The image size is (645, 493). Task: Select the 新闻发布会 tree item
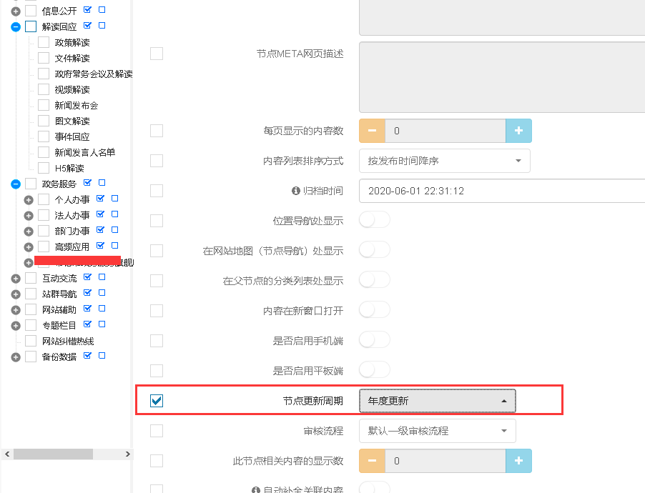click(77, 105)
